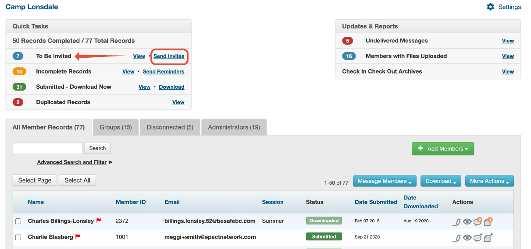Open the More Actions dropdown
Image resolution: width=531 pixels, height=249 pixels.
click(x=489, y=181)
